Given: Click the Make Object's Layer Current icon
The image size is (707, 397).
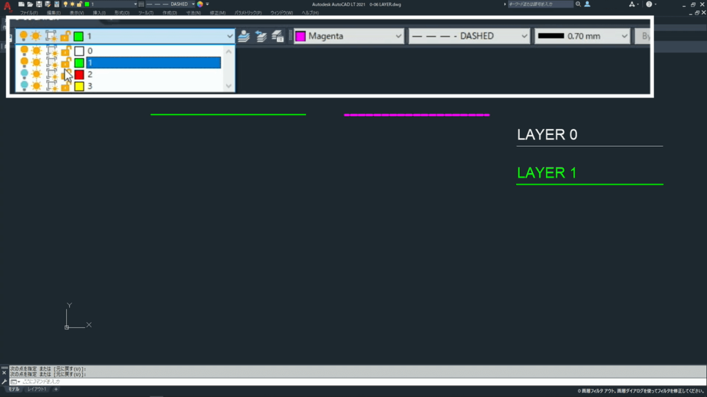Looking at the screenshot, I should coord(244,36).
